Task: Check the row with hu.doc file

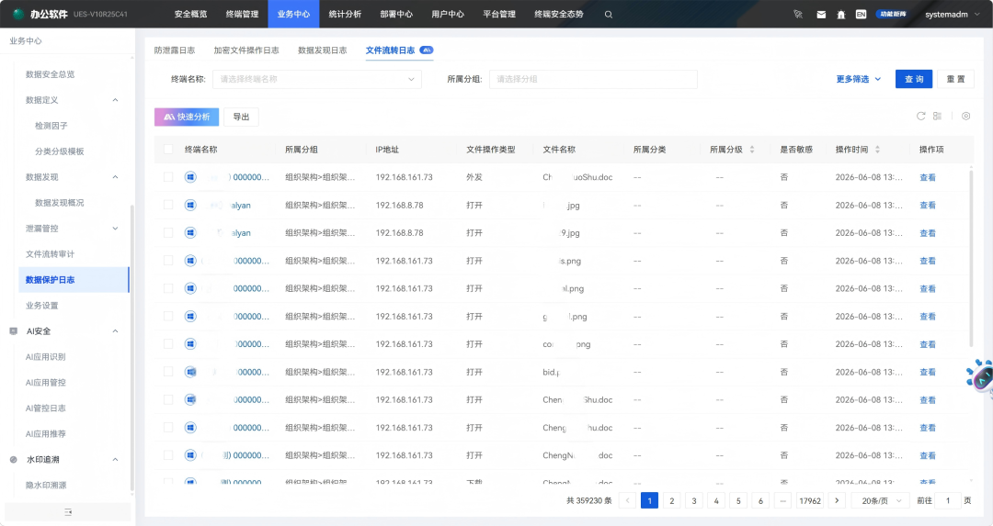Action: coord(168,428)
